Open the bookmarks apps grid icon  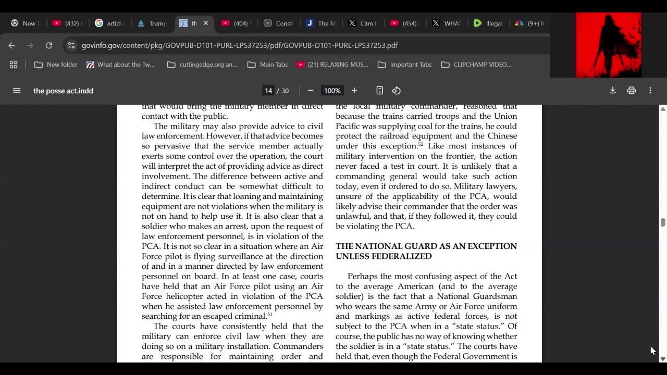(14, 65)
